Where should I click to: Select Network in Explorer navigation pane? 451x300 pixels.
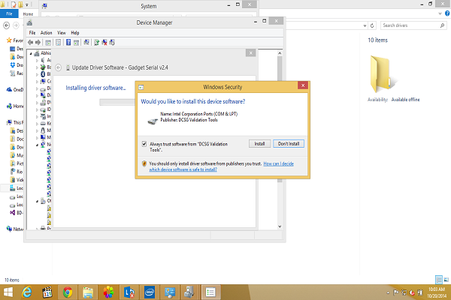click(15, 229)
